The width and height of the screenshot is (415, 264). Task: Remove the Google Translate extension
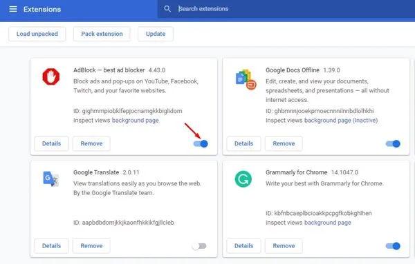(91, 246)
